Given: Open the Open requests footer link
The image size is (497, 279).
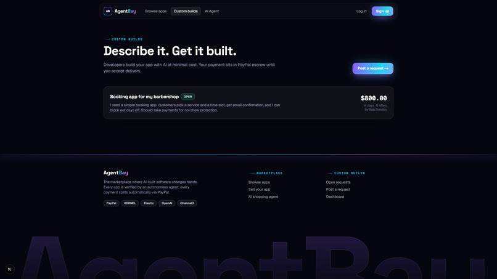Looking at the screenshot, I should [x=338, y=182].
